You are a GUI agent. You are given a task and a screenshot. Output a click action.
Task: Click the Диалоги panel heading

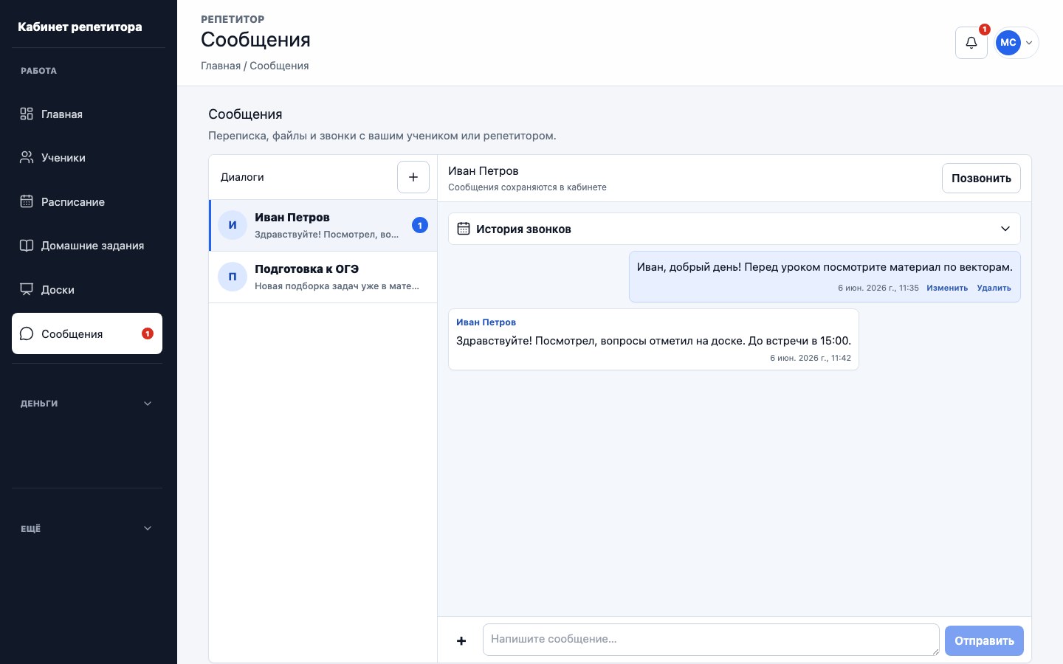[242, 177]
